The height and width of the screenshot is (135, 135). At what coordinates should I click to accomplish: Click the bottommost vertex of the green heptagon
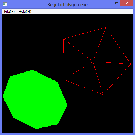point(36,129)
